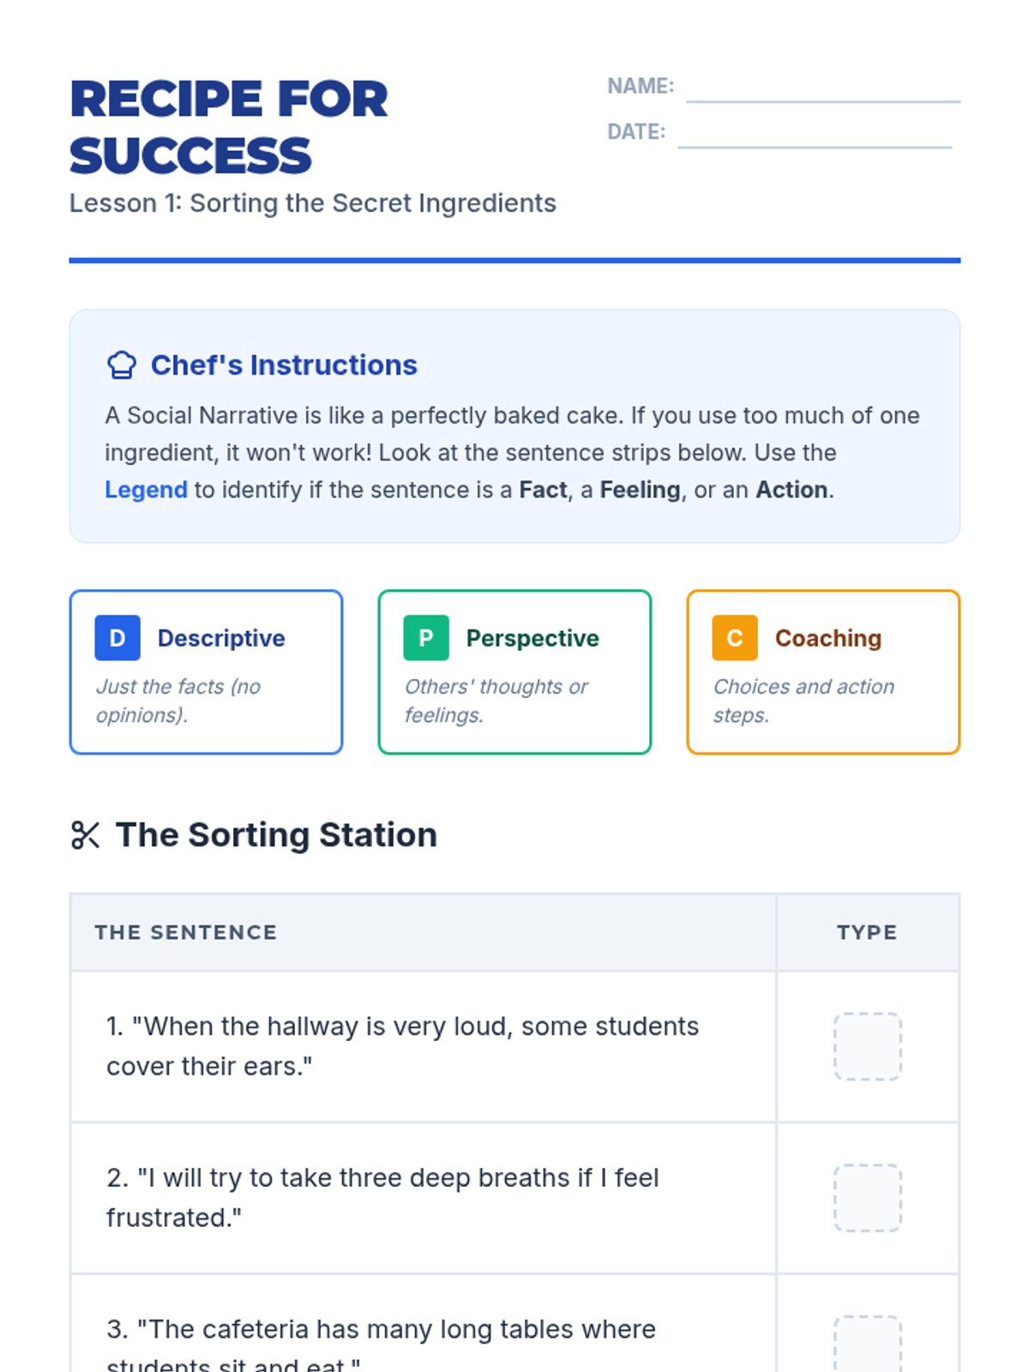Click the Chef's Instructions heading
The height and width of the screenshot is (1372, 1029).
coord(284,365)
